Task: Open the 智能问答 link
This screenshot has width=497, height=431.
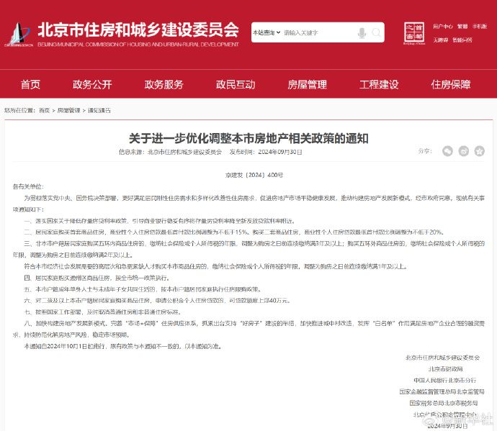Action: (462, 40)
